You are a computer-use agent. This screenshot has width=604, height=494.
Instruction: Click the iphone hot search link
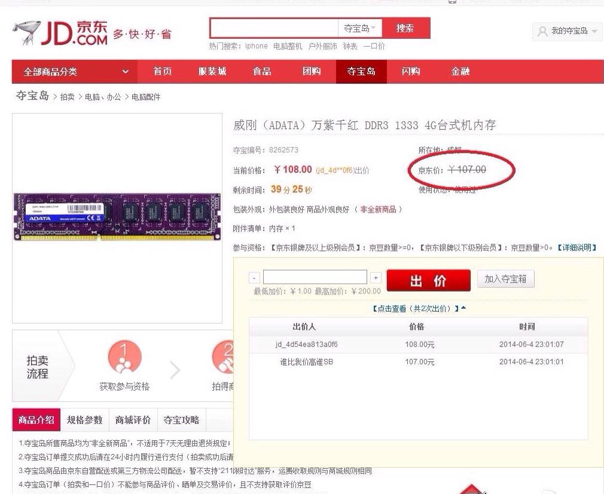(x=256, y=46)
